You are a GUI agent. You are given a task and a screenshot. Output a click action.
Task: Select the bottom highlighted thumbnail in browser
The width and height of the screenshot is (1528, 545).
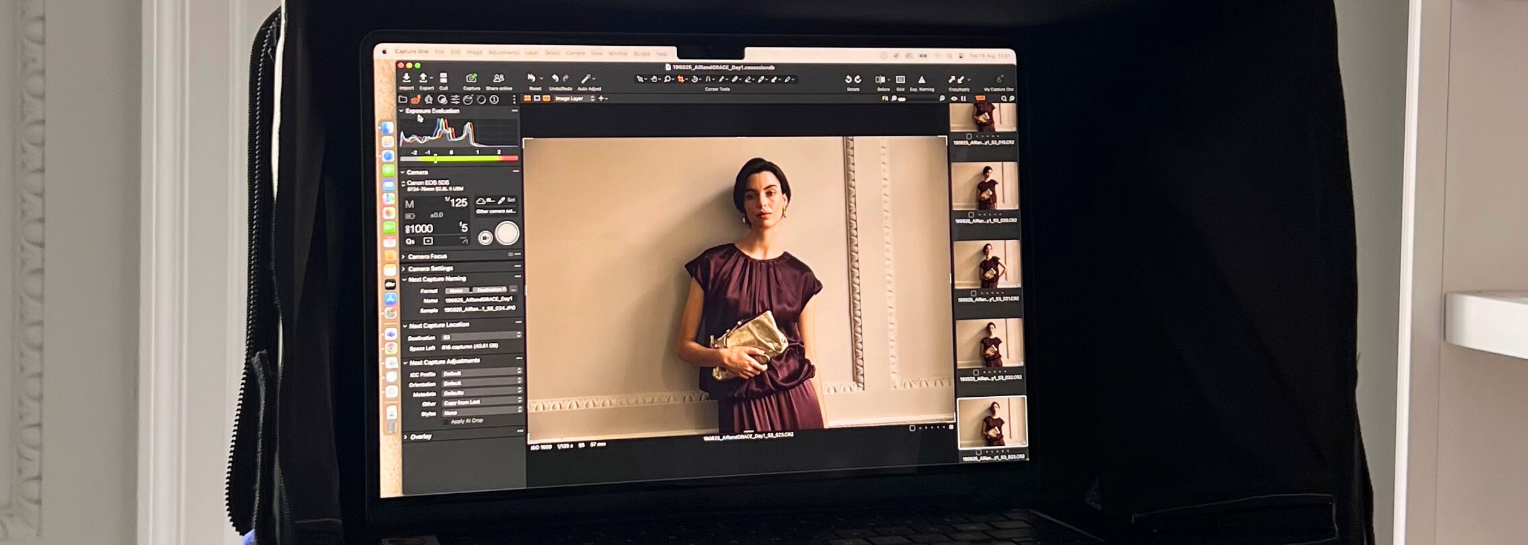point(992,422)
